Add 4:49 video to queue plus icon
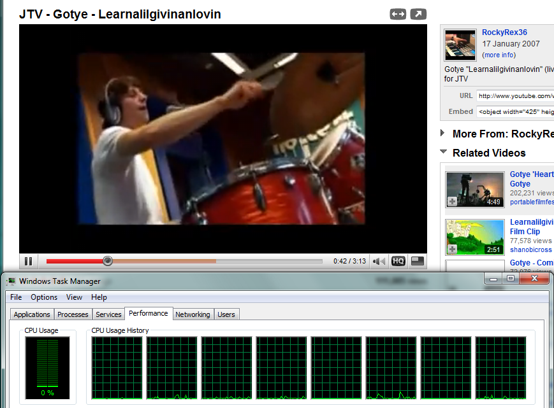554x408 pixels. (452, 202)
